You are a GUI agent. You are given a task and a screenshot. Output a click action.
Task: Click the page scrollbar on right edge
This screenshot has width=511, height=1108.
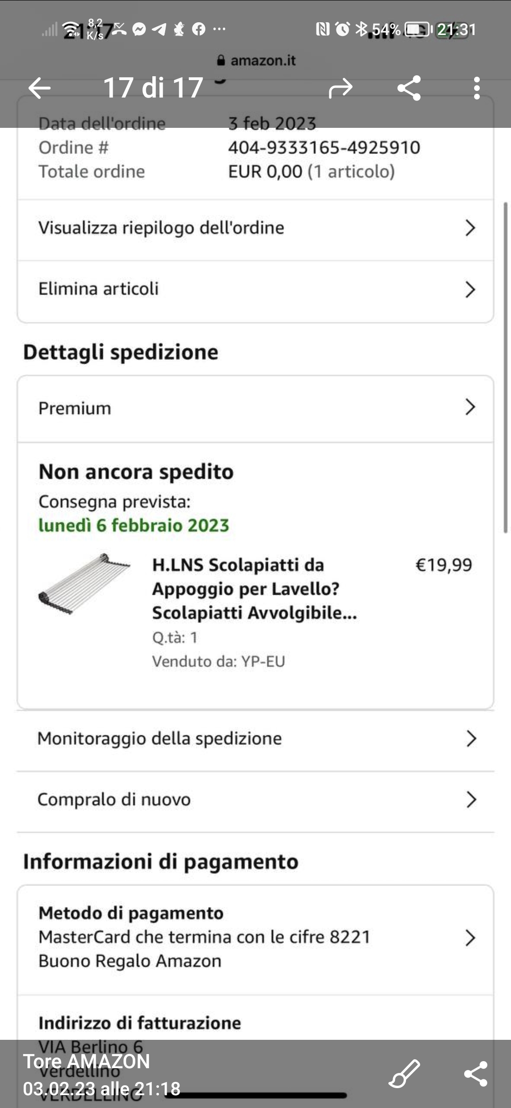(505, 367)
